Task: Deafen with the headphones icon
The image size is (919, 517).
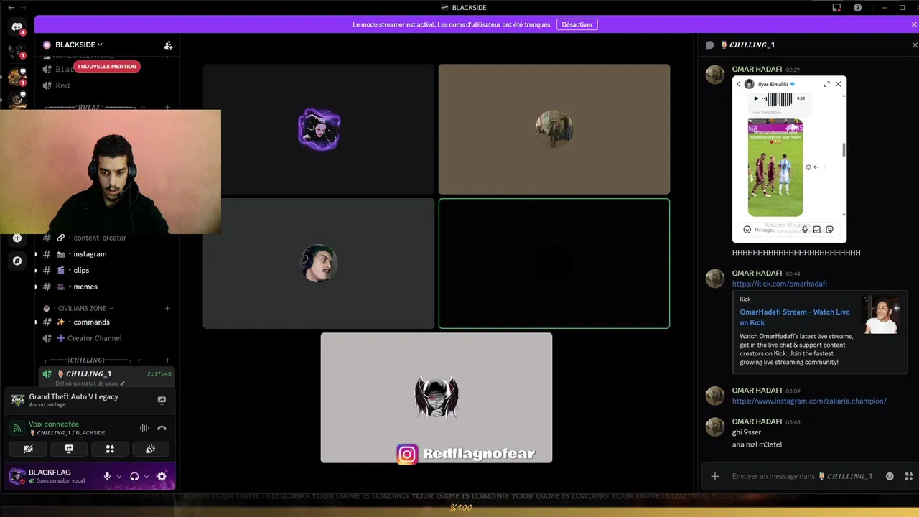Action: 134,476
